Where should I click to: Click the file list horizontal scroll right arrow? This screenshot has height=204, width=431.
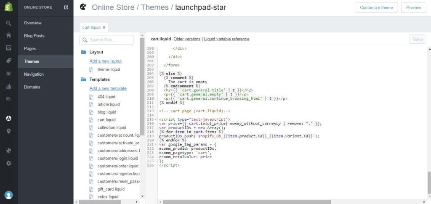(x=137, y=202)
